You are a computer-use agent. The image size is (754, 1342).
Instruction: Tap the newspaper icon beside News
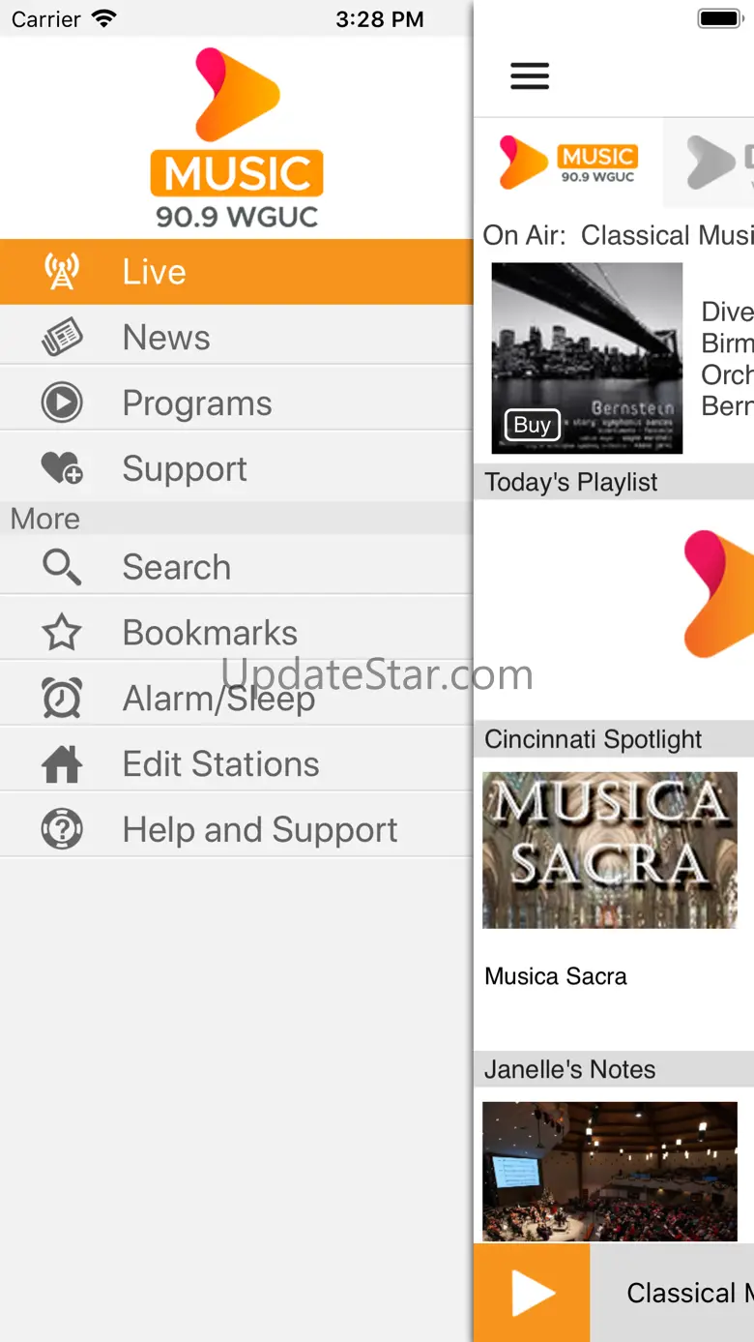coord(62,338)
